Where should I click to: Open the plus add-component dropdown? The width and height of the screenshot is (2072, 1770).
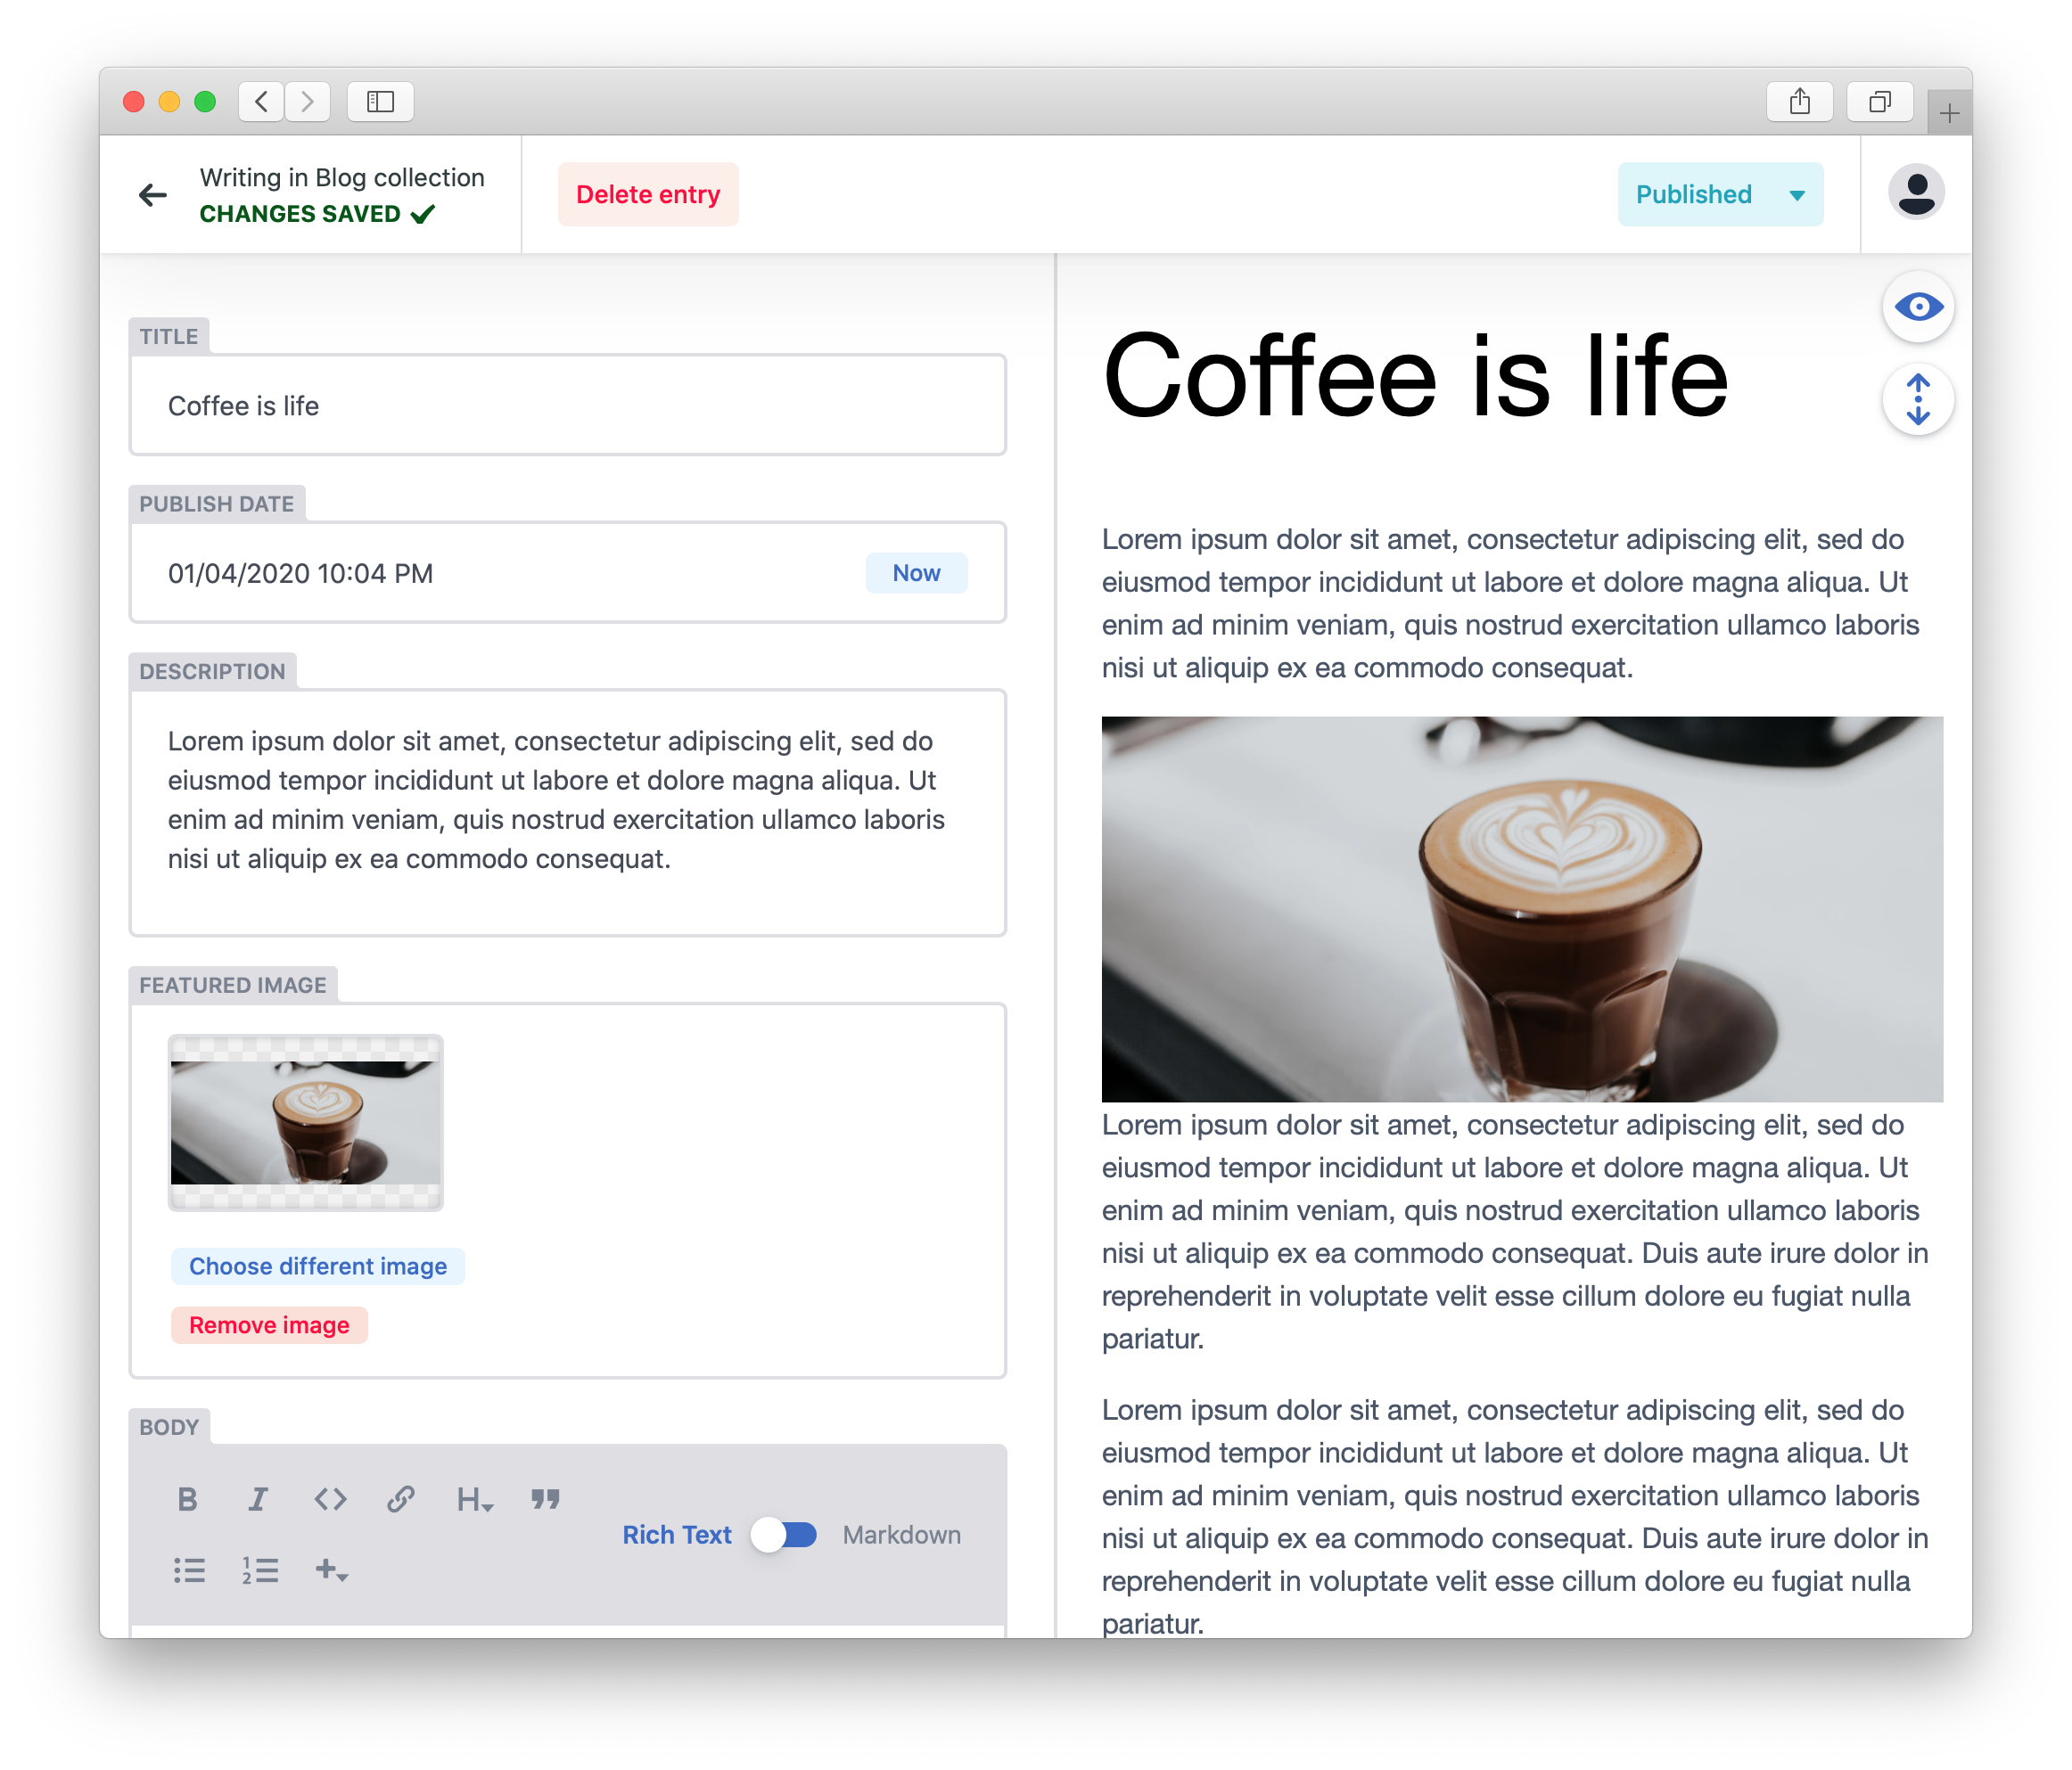point(331,1569)
